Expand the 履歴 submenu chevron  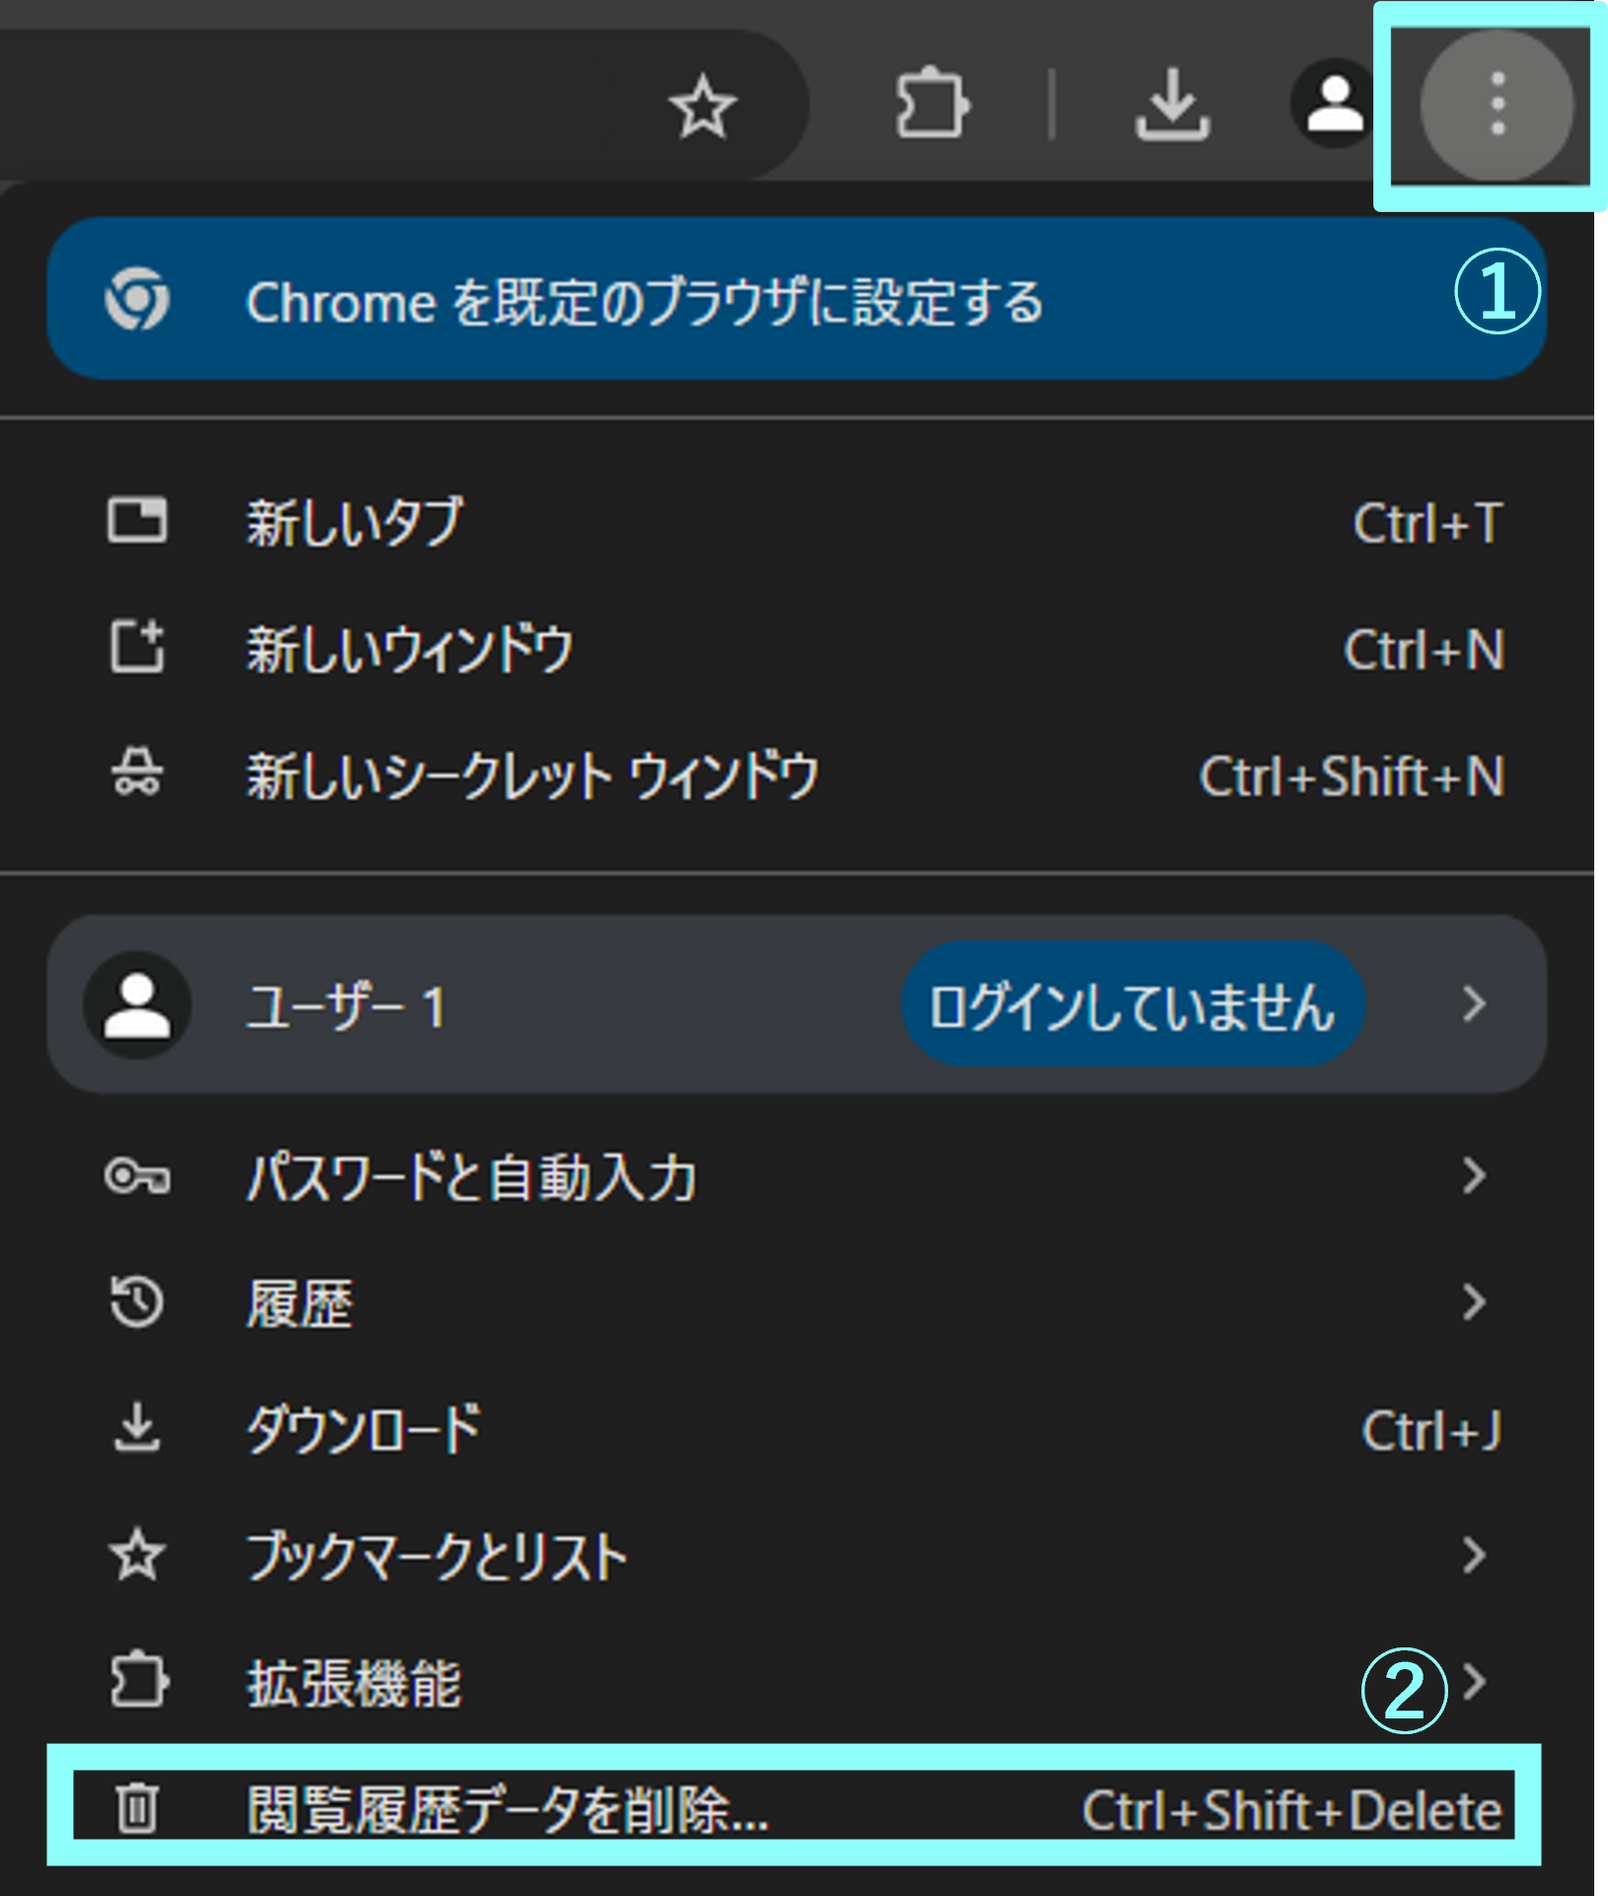[1474, 1302]
